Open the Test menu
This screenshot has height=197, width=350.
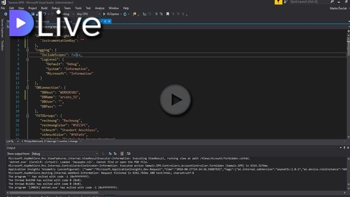(x=89, y=8)
